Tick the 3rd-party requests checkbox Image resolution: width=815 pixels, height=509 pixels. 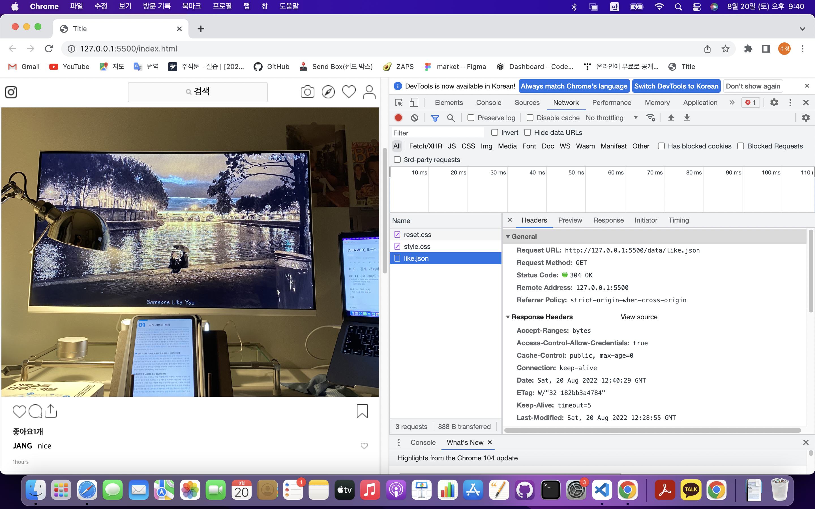click(x=397, y=159)
